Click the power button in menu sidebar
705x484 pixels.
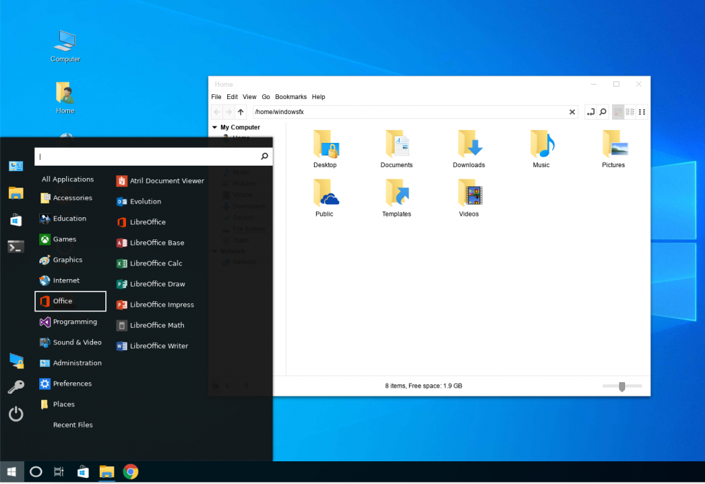pos(16,414)
